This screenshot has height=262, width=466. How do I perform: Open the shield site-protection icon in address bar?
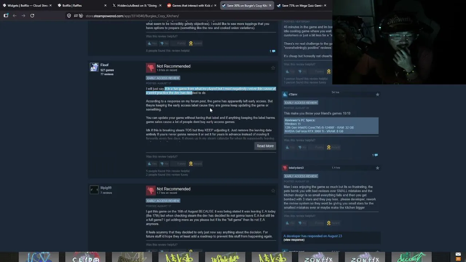click(69, 16)
